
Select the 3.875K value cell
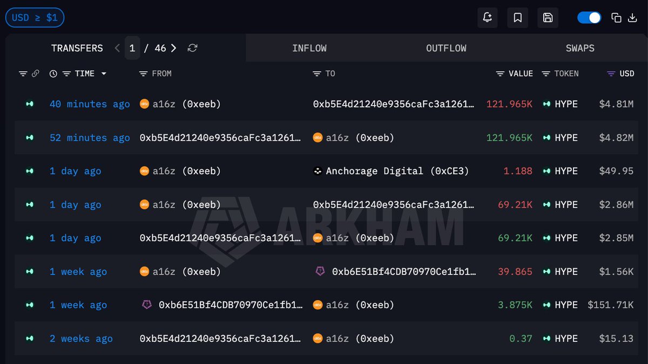[x=515, y=305]
